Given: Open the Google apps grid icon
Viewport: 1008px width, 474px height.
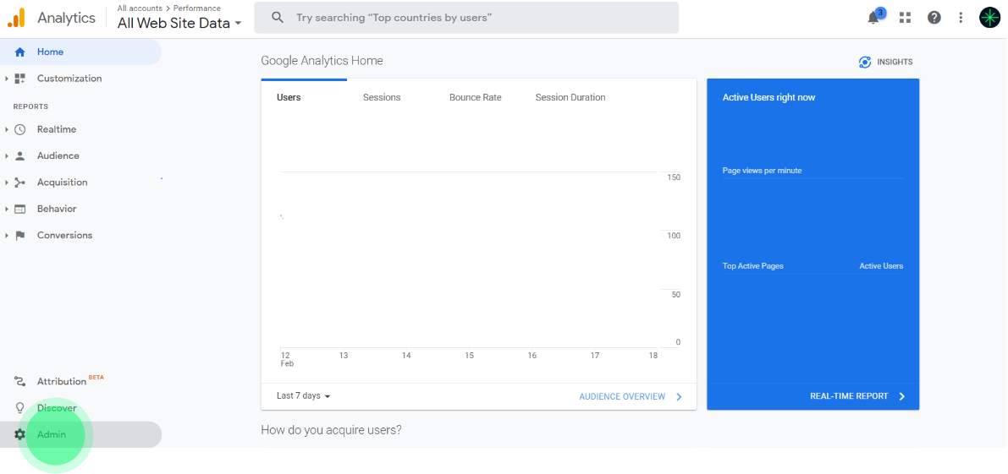Looking at the screenshot, I should tap(905, 18).
